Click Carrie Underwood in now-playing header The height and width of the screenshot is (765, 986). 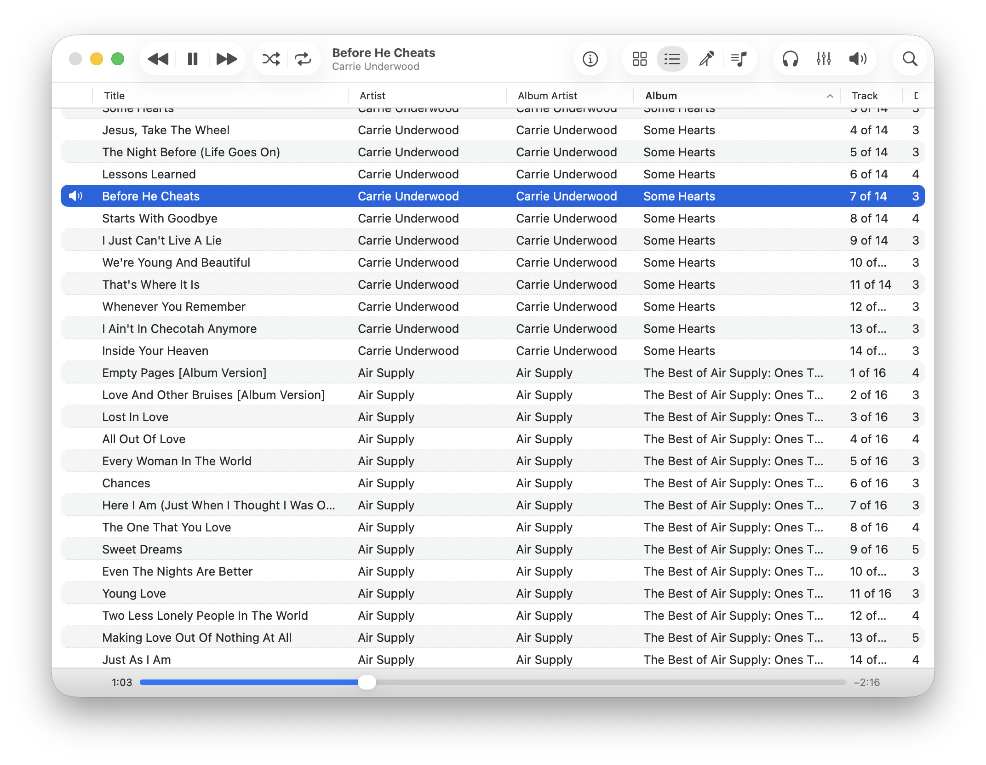(375, 67)
